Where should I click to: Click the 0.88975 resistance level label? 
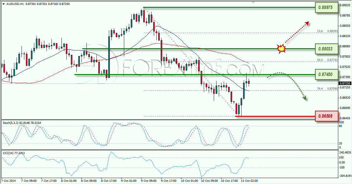point(326,7)
